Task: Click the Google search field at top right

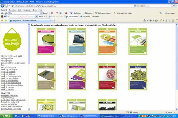Action: pyautogui.click(x=158, y=6)
